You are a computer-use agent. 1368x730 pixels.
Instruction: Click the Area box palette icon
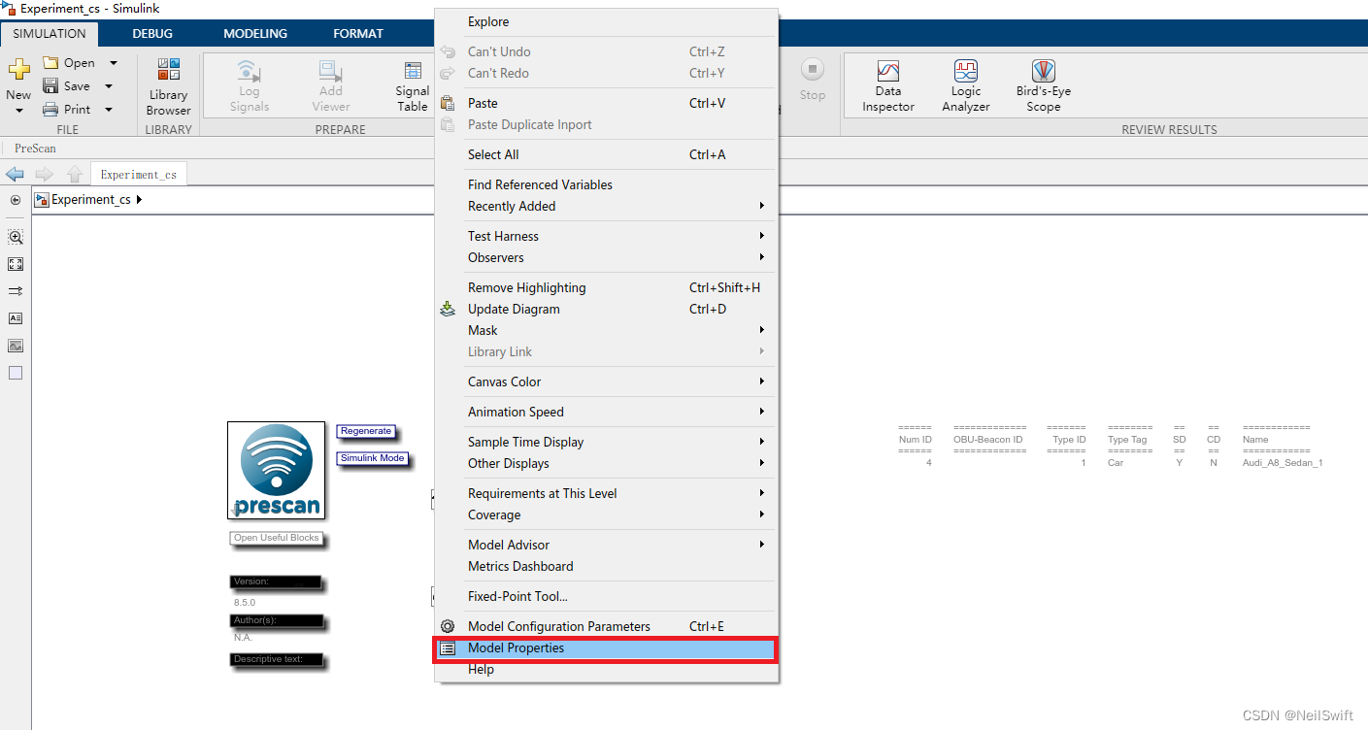tap(16, 373)
